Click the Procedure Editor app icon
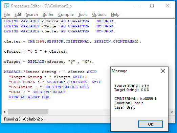Screen dimensions: 177x133 (x=7, y=6)
